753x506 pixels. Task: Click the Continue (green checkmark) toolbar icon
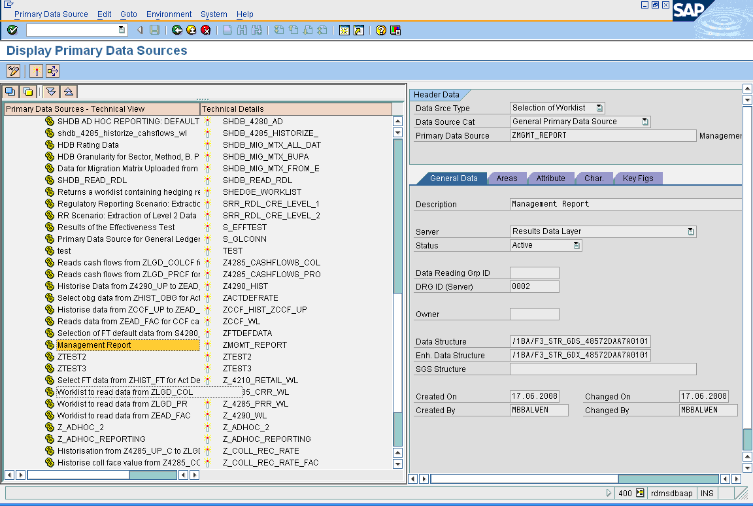11,30
